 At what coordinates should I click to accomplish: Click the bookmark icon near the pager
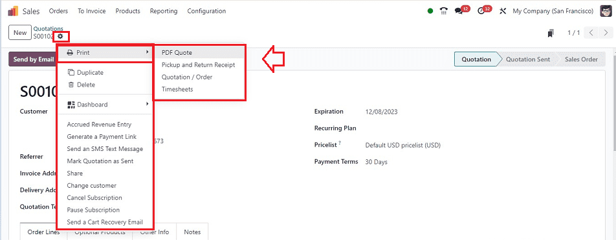551,33
